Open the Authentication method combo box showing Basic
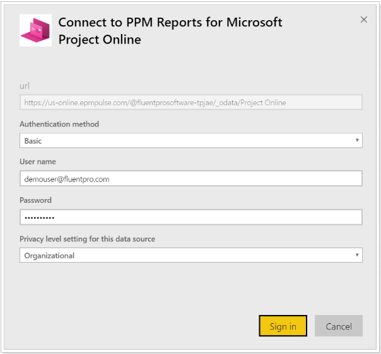This screenshot has height=354, width=381. coord(191,140)
